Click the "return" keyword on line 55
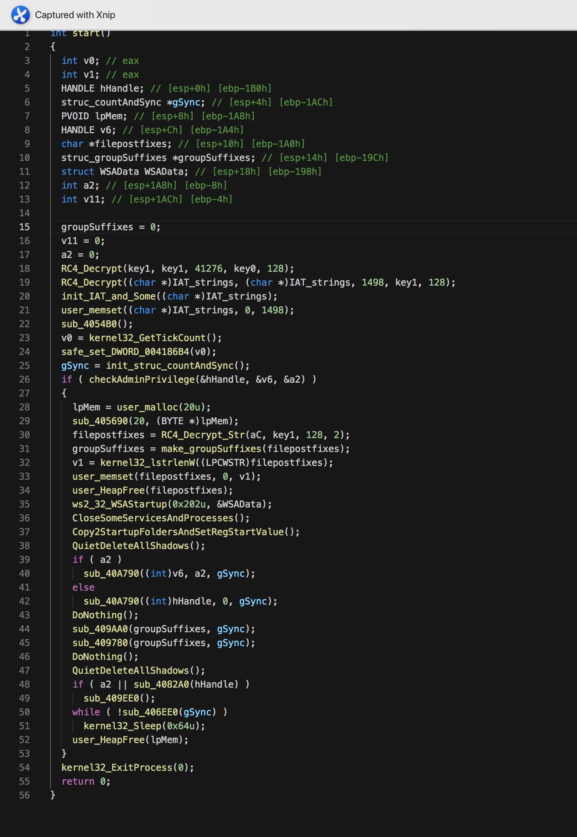Image resolution: width=577 pixels, height=837 pixels. click(x=78, y=782)
